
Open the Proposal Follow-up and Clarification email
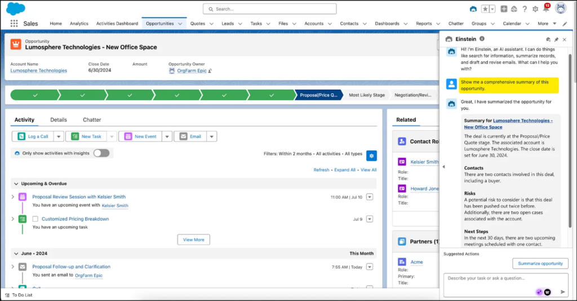pyautogui.click(x=71, y=267)
